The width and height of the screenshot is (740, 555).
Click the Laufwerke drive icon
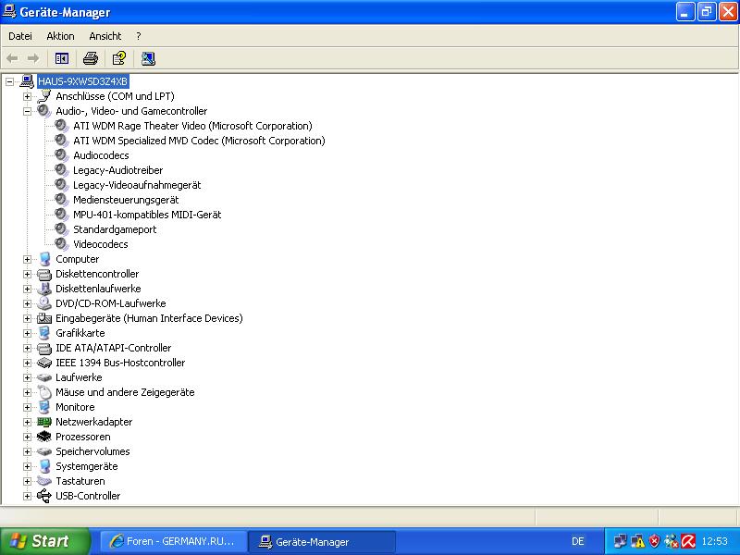(x=44, y=377)
